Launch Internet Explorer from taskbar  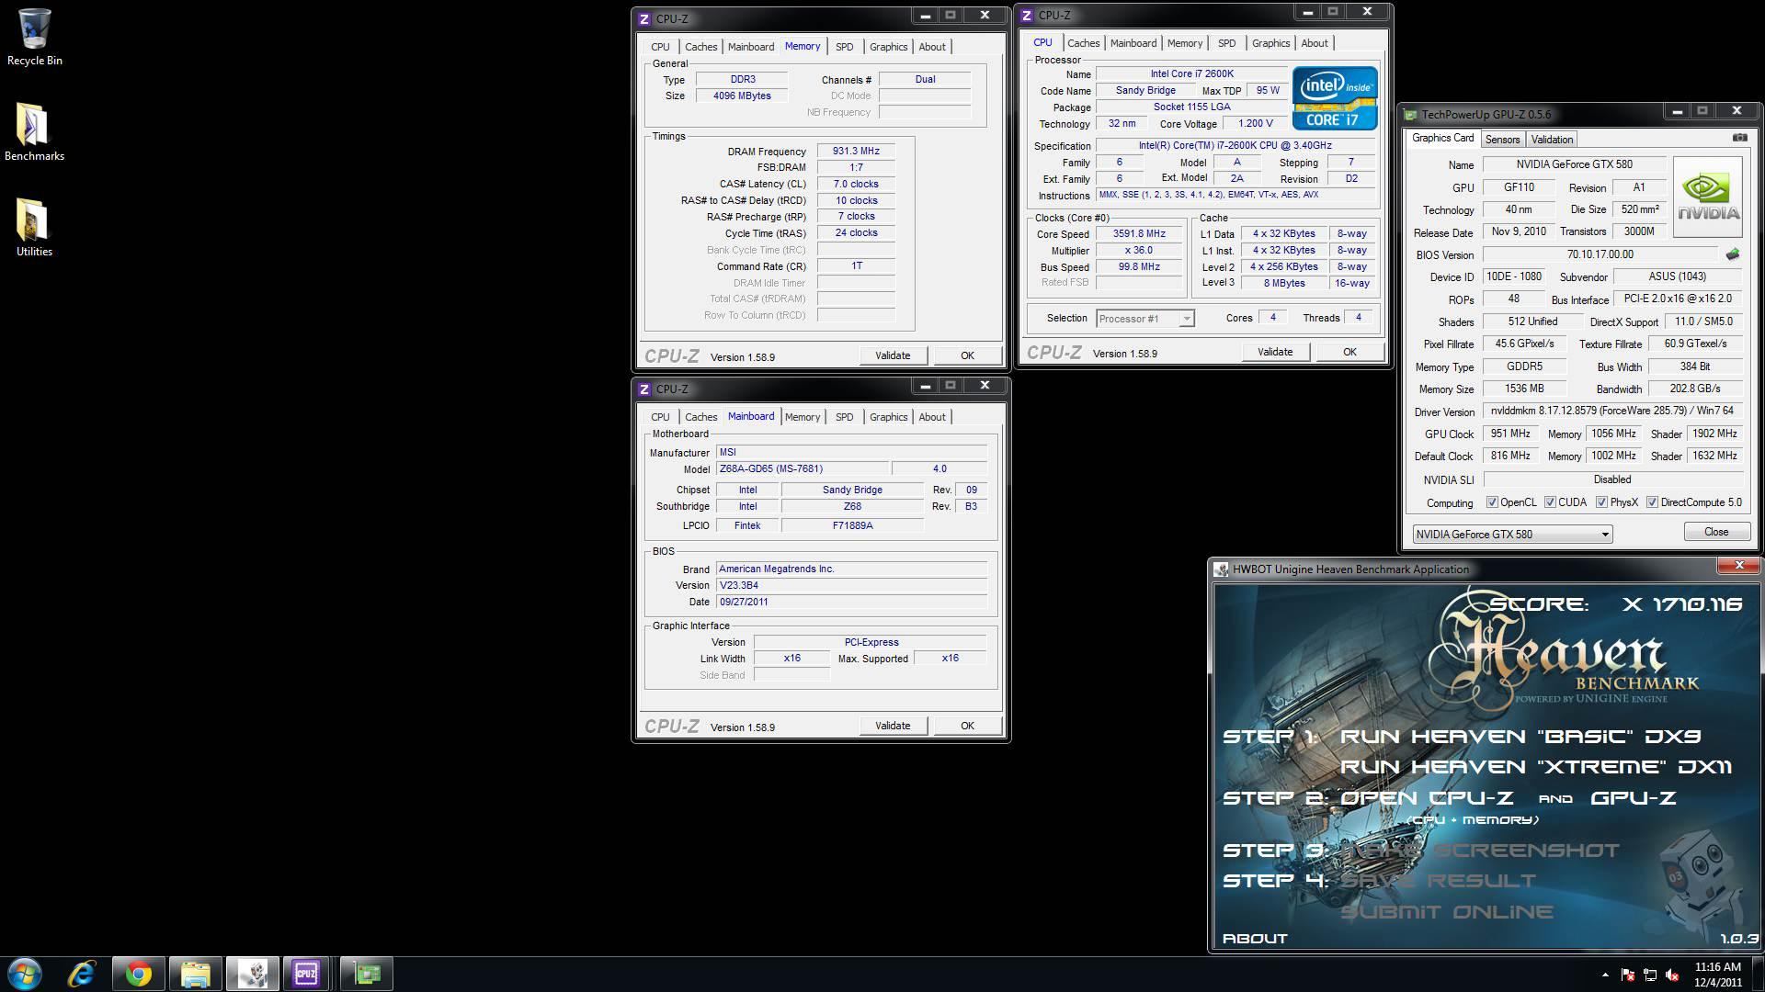[x=82, y=974]
